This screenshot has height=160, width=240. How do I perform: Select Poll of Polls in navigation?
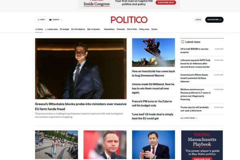point(132,29)
